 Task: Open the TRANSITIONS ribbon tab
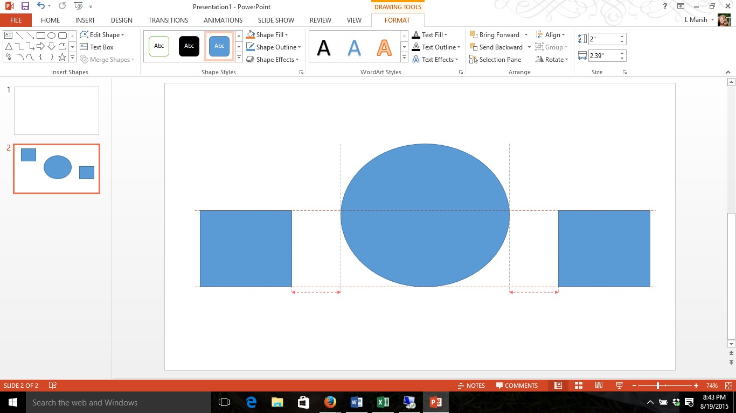[x=168, y=20]
